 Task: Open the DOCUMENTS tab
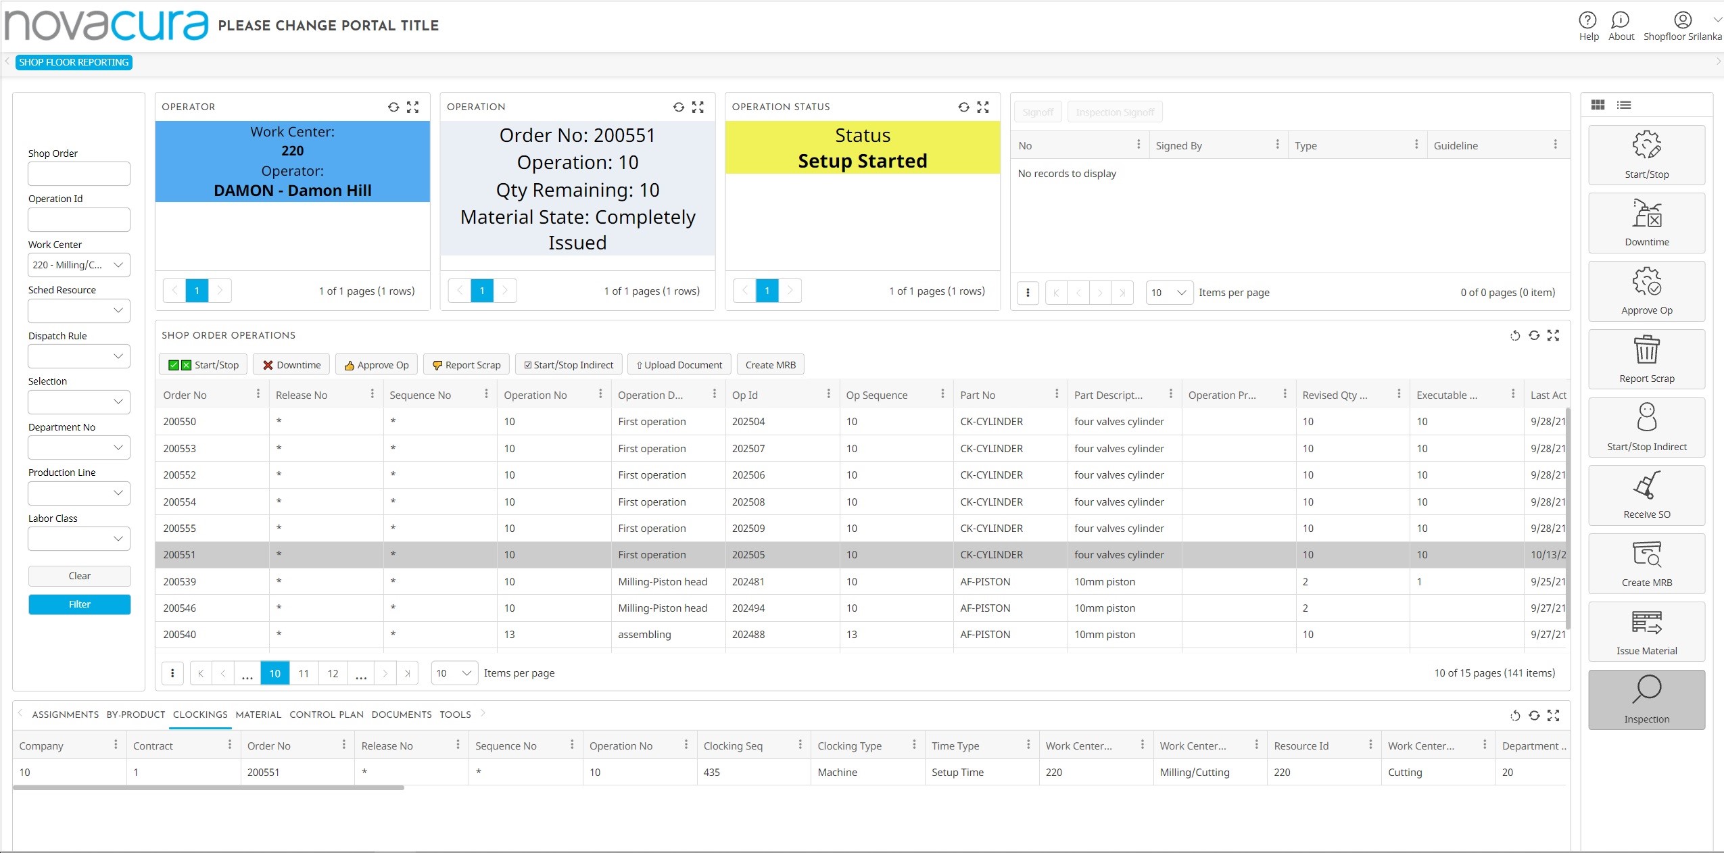pyautogui.click(x=402, y=714)
